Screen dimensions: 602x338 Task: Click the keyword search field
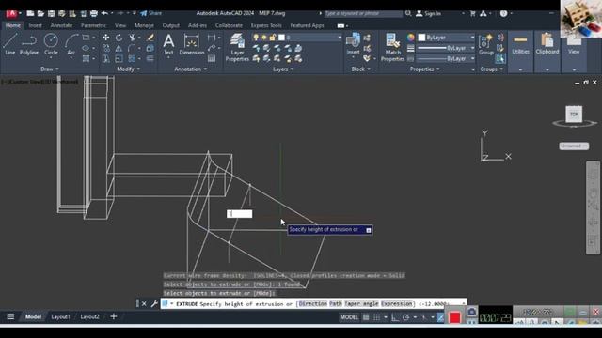coord(363,13)
